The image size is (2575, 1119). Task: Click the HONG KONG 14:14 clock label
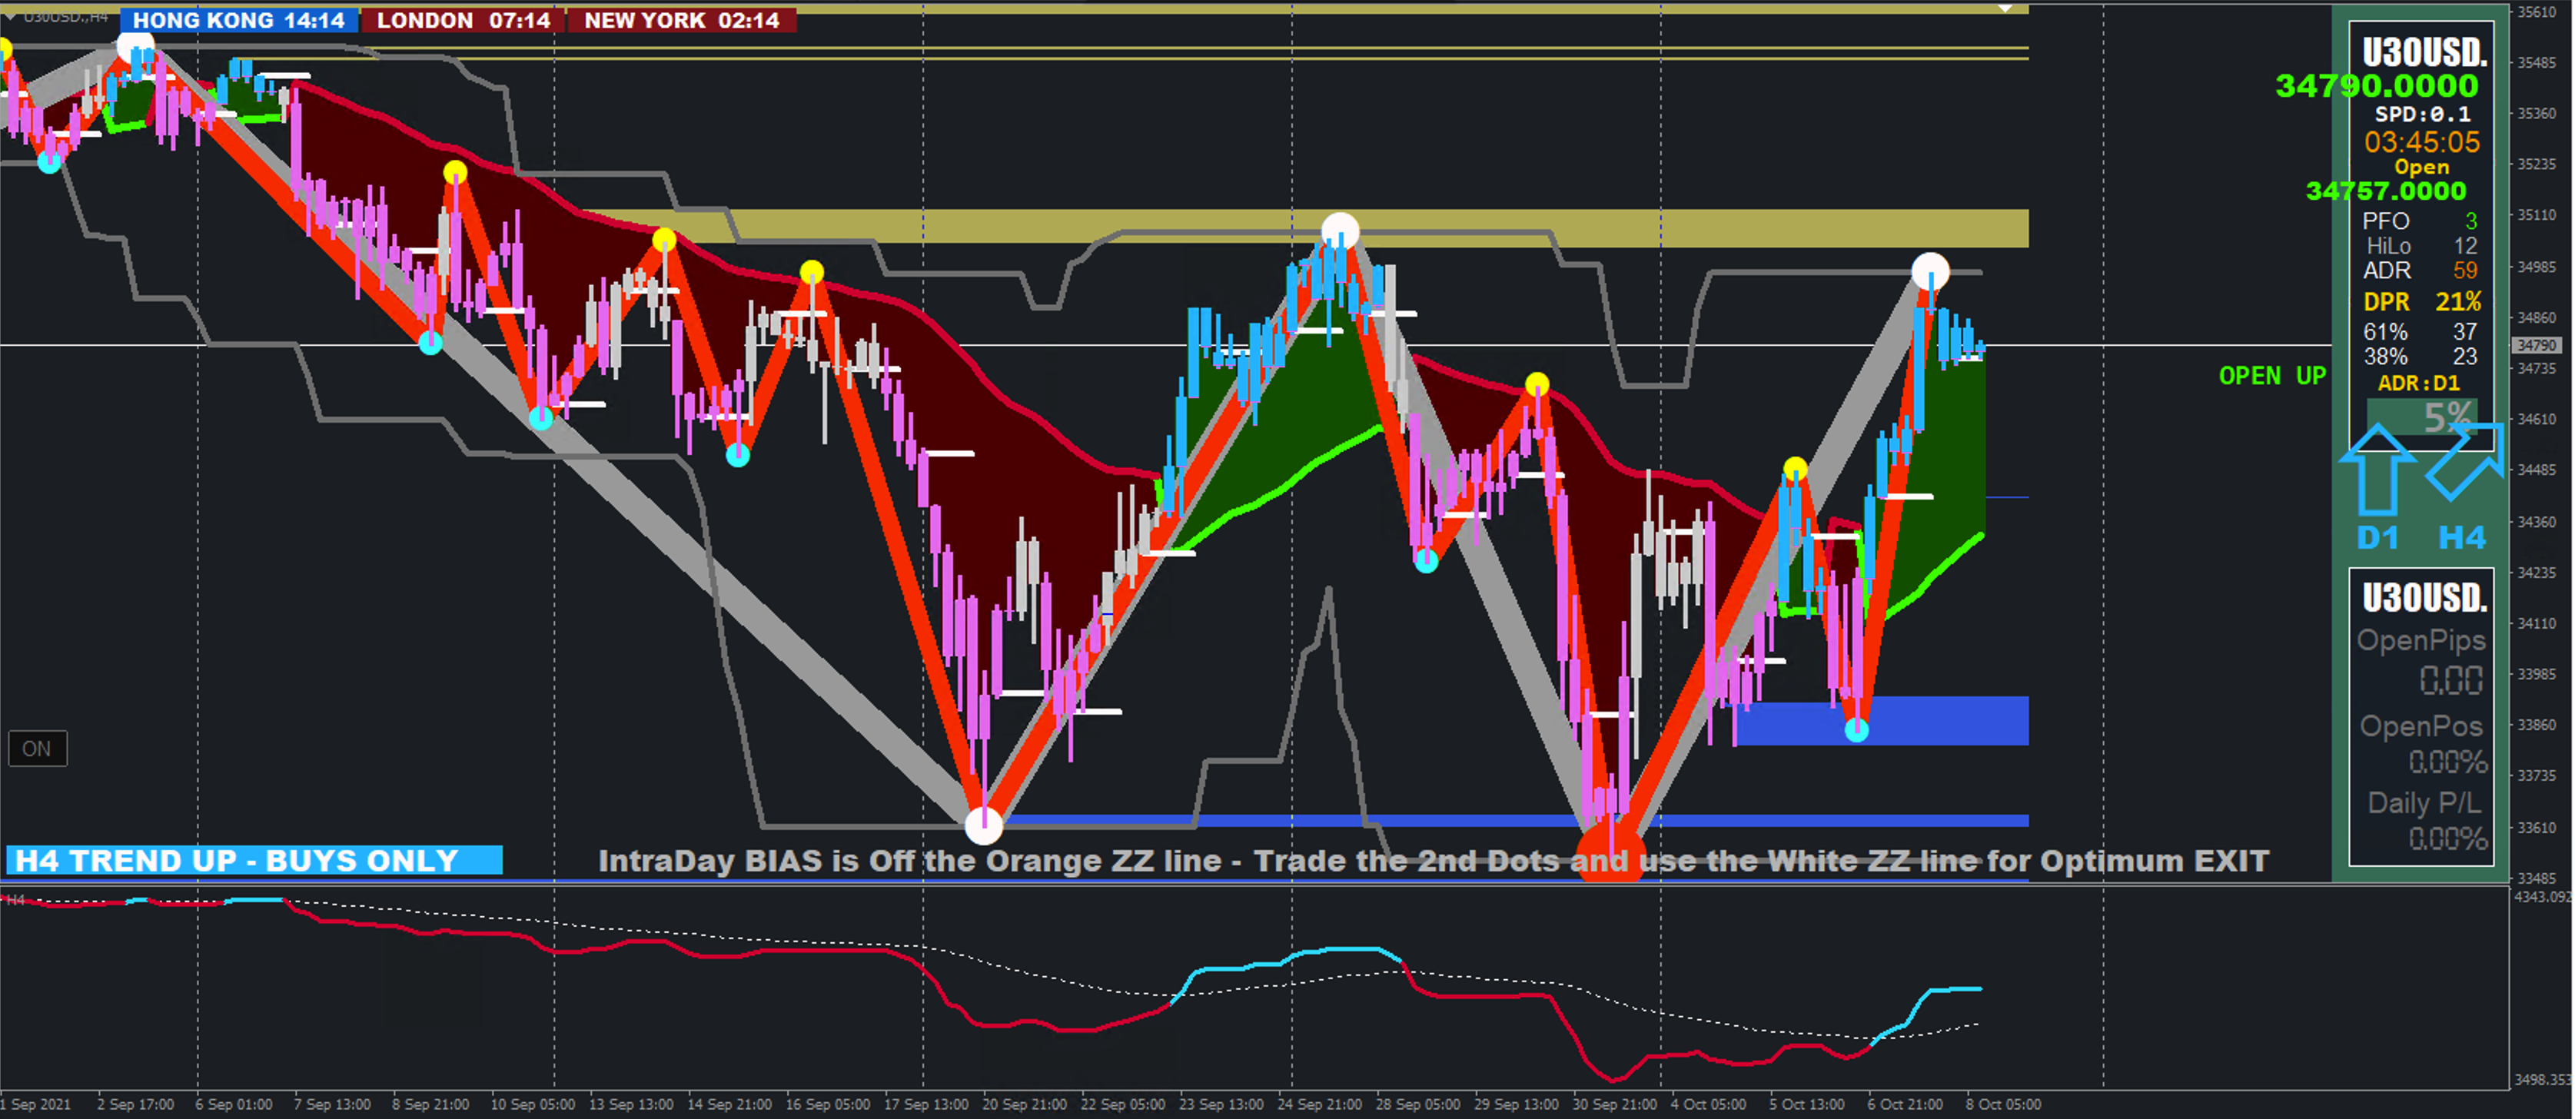point(238,20)
